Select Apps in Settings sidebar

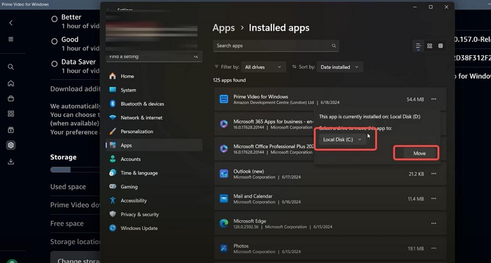point(154,145)
